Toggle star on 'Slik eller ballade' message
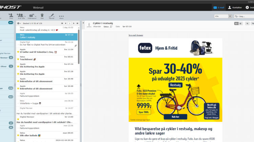 tap(18, 135)
